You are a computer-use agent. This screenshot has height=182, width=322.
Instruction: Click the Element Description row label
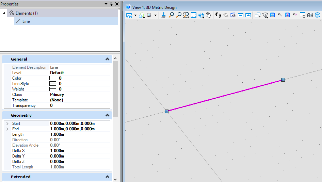pos(29,67)
